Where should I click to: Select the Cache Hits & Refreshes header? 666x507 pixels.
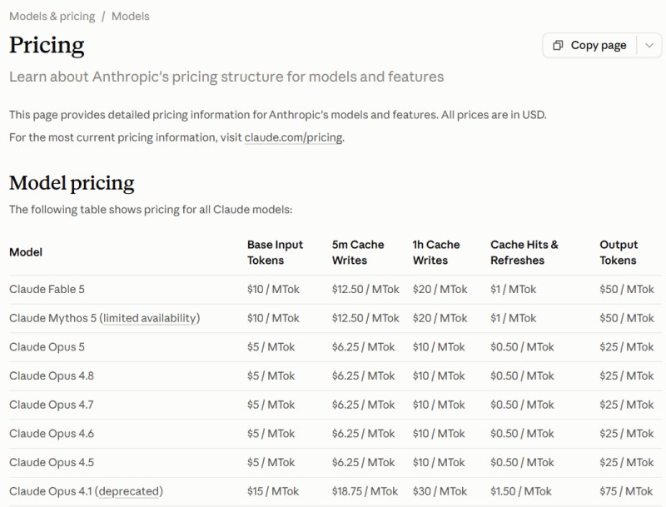pos(524,252)
